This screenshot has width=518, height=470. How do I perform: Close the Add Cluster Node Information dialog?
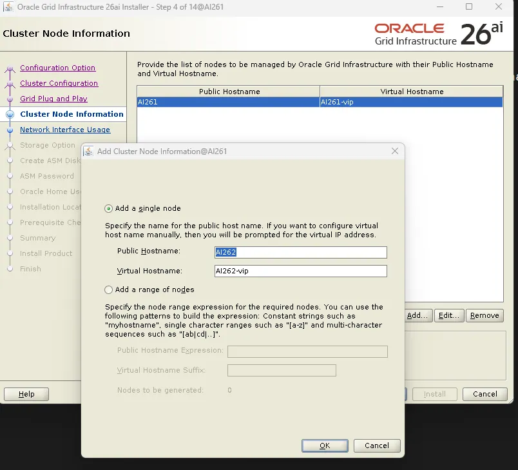[395, 151]
